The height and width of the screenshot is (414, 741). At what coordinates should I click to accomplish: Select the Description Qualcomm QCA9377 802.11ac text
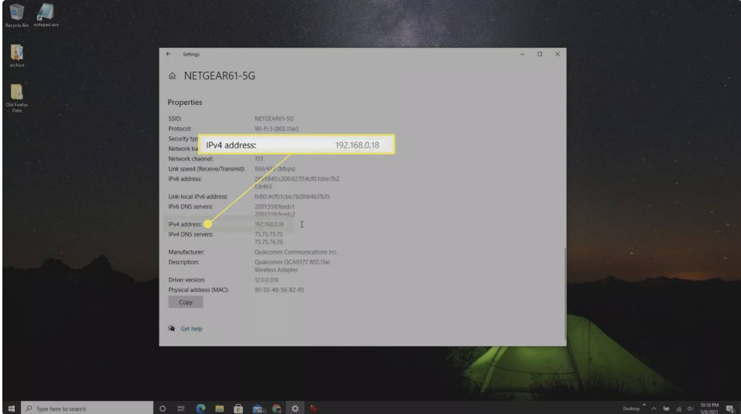292,262
